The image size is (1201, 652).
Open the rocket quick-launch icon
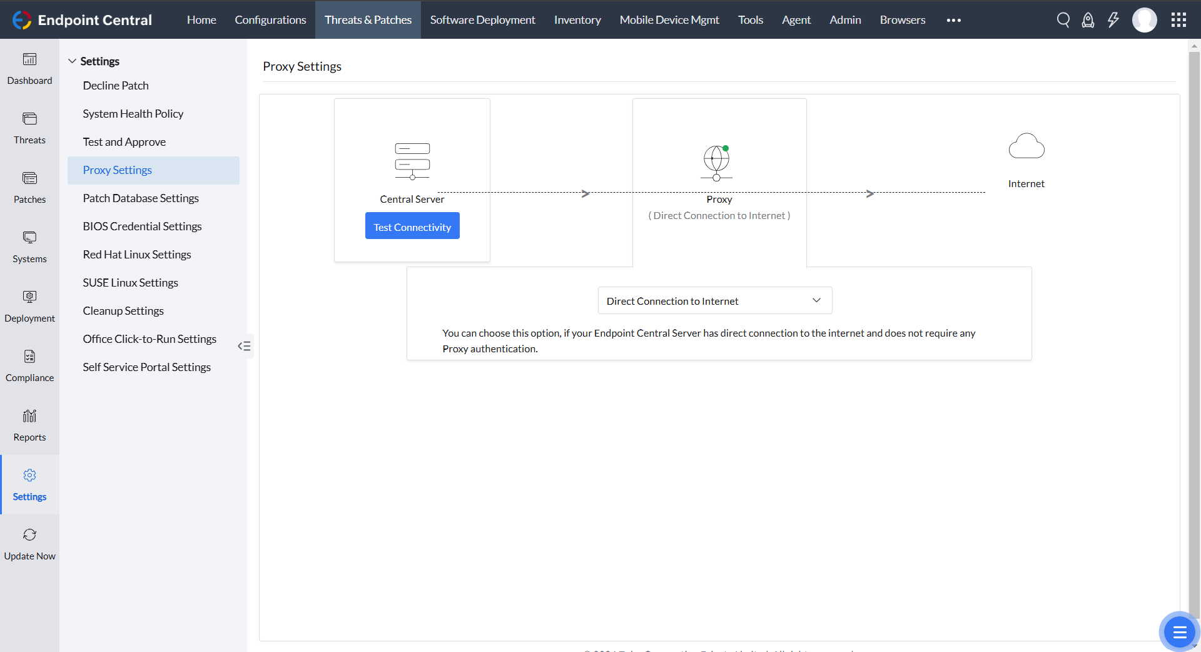1088,20
